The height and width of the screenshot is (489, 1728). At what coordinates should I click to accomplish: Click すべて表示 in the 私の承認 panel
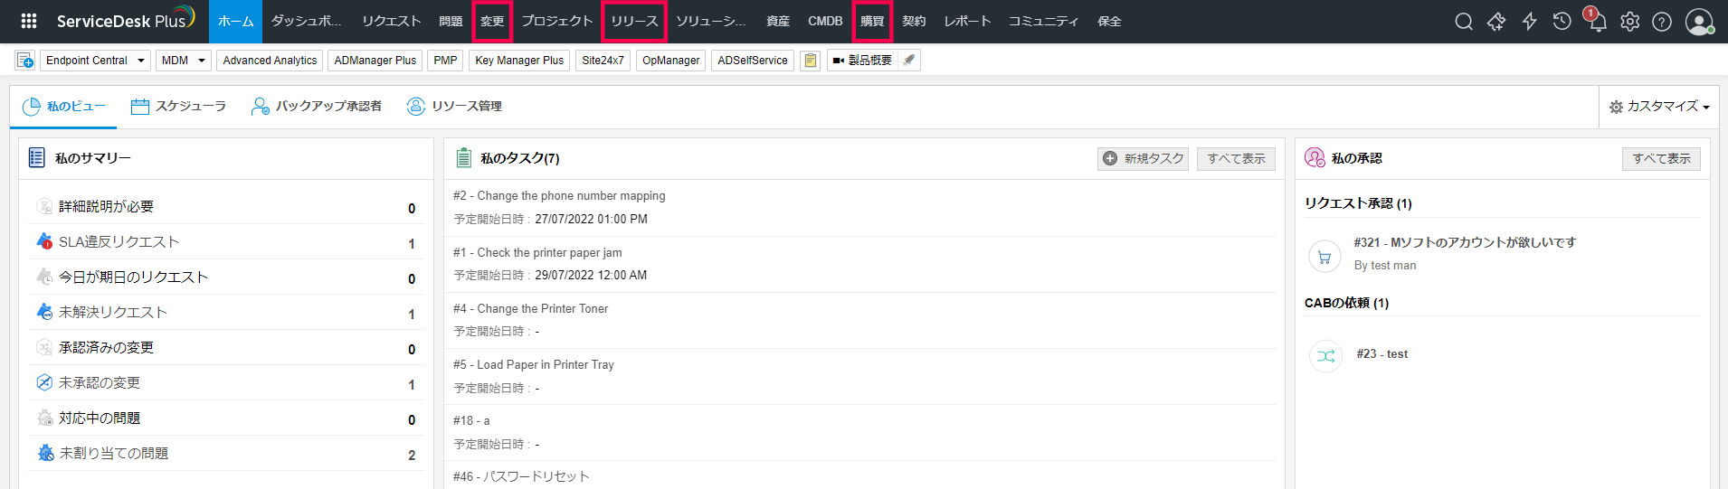[1661, 159]
